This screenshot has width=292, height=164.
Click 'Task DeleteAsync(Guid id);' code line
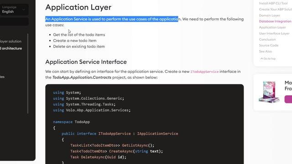(98, 157)
